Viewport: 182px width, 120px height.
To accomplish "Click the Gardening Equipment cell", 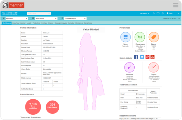I will pos(127,107).
